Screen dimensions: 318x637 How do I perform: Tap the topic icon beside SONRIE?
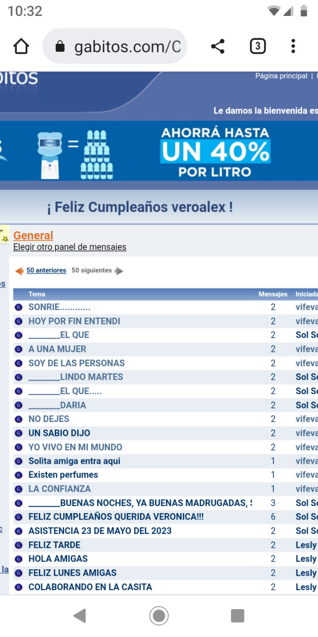pyautogui.click(x=19, y=308)
